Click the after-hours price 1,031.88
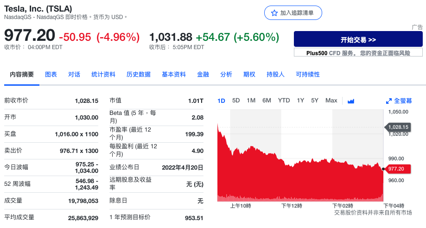The height and width of the screenshot is (228, 426). pos(171,37)
